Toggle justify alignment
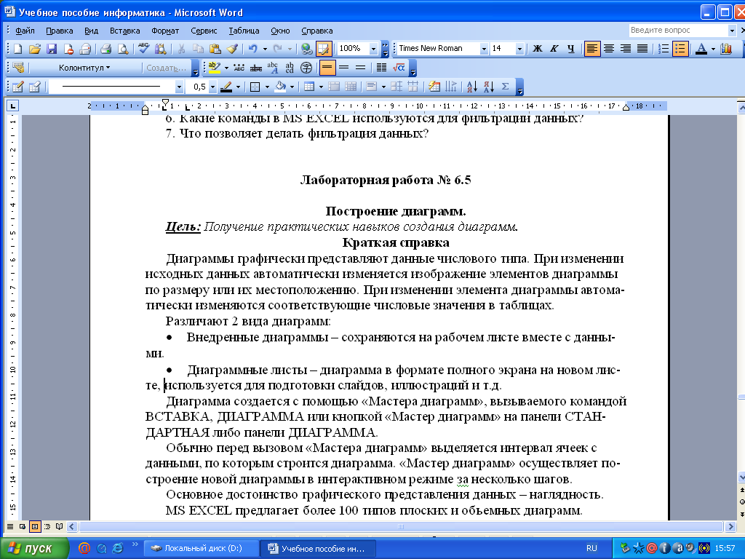Screen dimensions: 745x559 click(642, 49)
